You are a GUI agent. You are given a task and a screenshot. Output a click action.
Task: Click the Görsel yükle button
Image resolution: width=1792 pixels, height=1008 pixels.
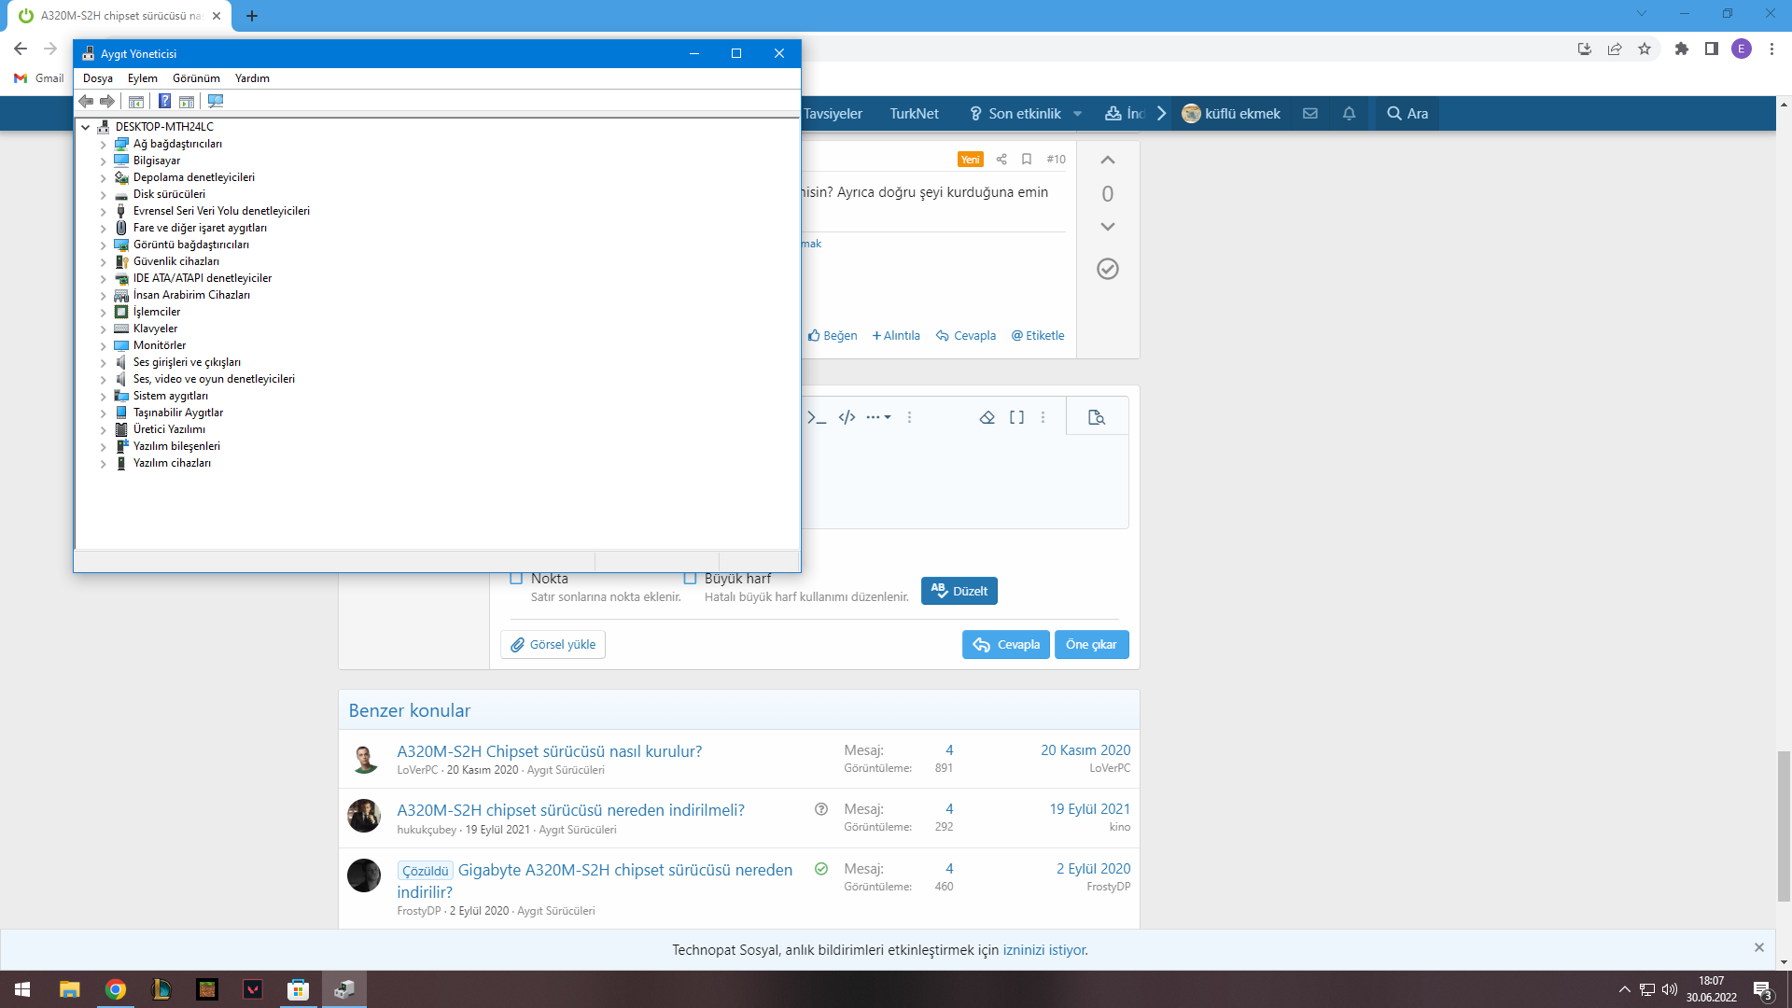(x=553, y=645)
